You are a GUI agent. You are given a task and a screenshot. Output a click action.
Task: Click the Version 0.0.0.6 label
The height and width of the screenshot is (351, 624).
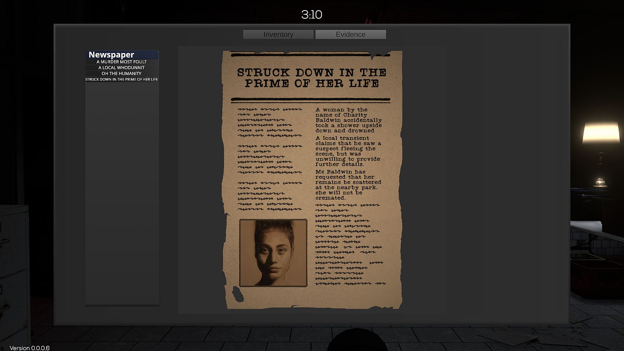pyautogui.click(x=30, y=348)
